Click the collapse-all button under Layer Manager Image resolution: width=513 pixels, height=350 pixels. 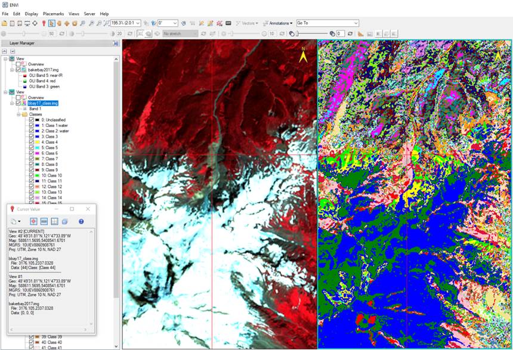(5, 51)
